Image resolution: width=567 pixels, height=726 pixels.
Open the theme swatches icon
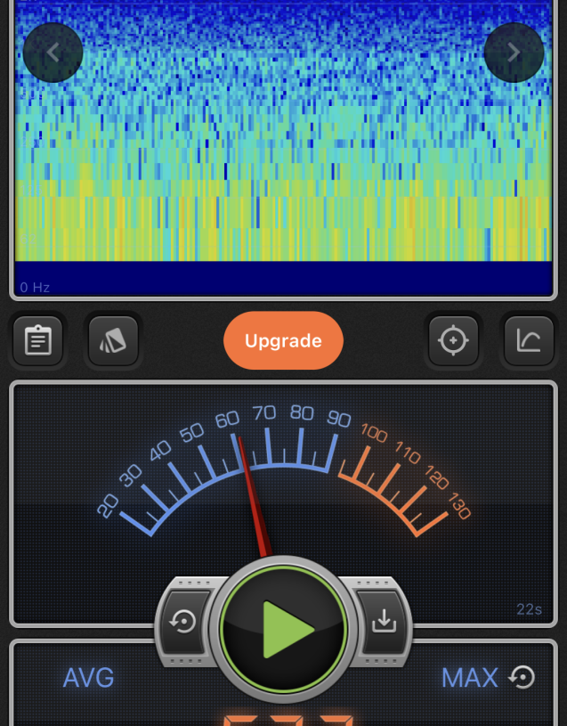click(x=113, y=341)
